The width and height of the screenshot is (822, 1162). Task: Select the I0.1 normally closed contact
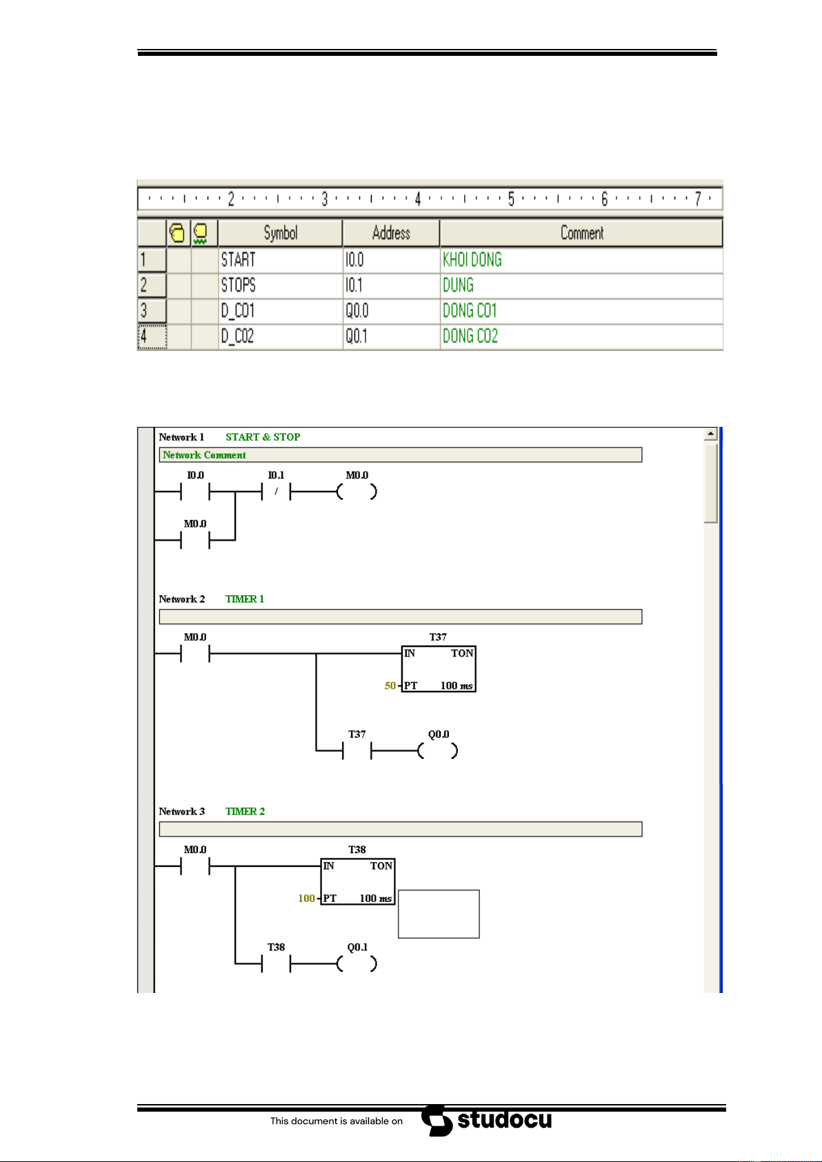[276, 492]
